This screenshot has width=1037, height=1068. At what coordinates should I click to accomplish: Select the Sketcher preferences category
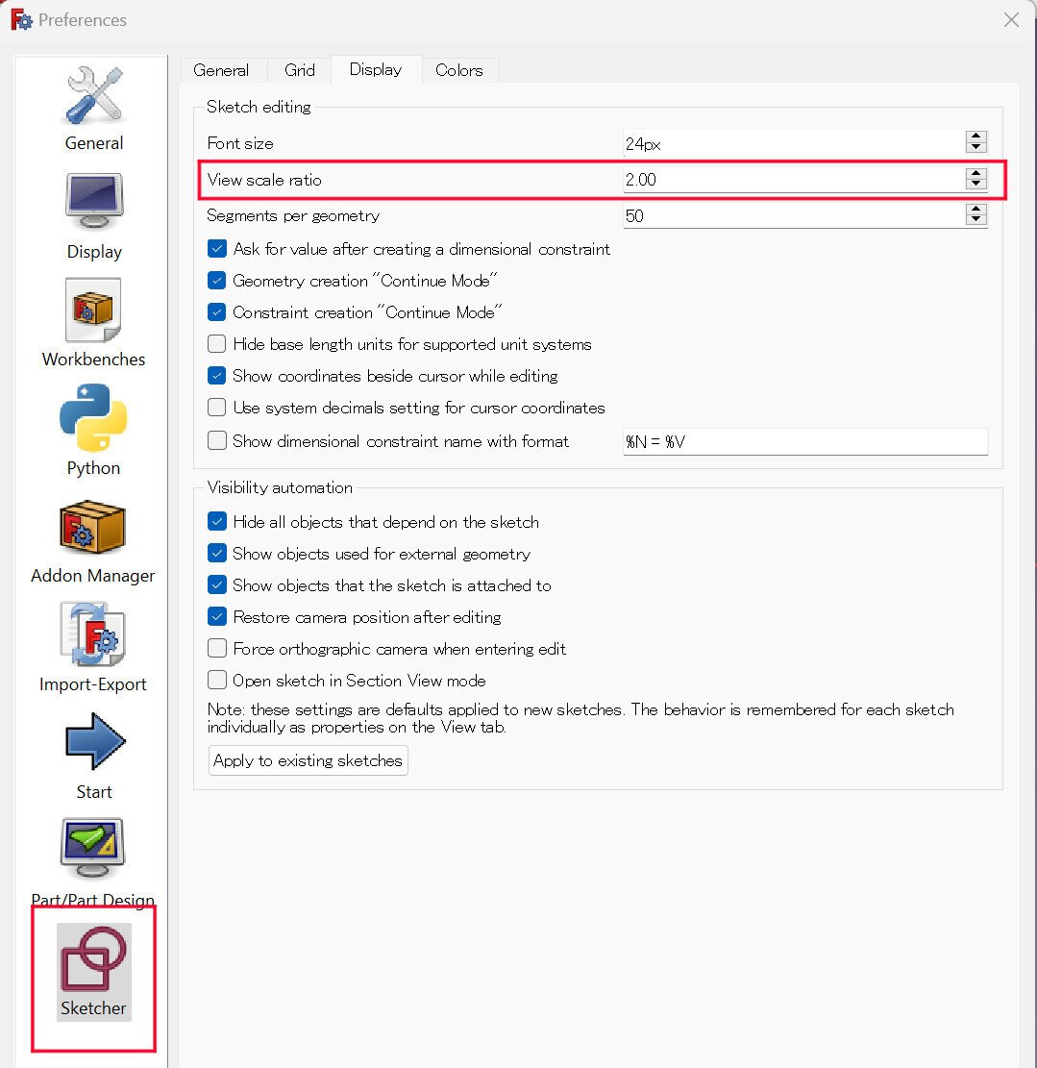click(x=94, y=972)
